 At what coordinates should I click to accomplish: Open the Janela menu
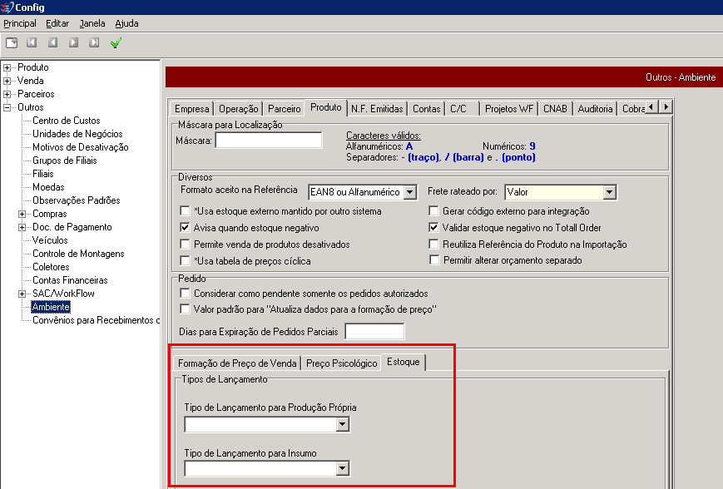tap(92, 23)
